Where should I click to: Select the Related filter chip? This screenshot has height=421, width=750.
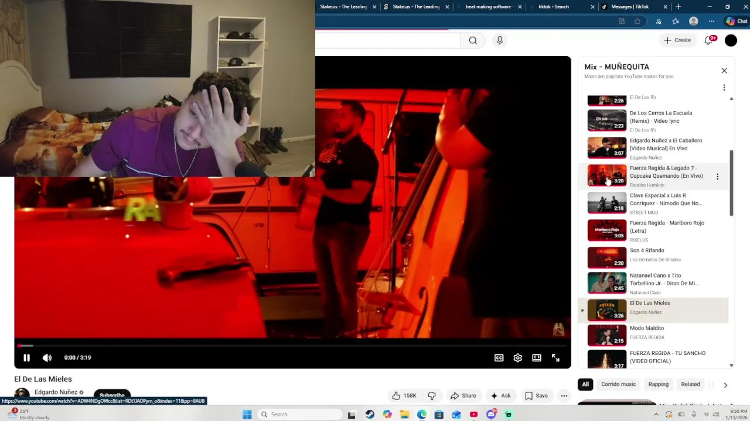[x=690, y=384]
